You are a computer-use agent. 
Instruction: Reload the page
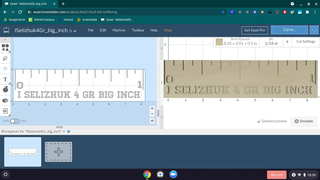click(x=20, y=12)
